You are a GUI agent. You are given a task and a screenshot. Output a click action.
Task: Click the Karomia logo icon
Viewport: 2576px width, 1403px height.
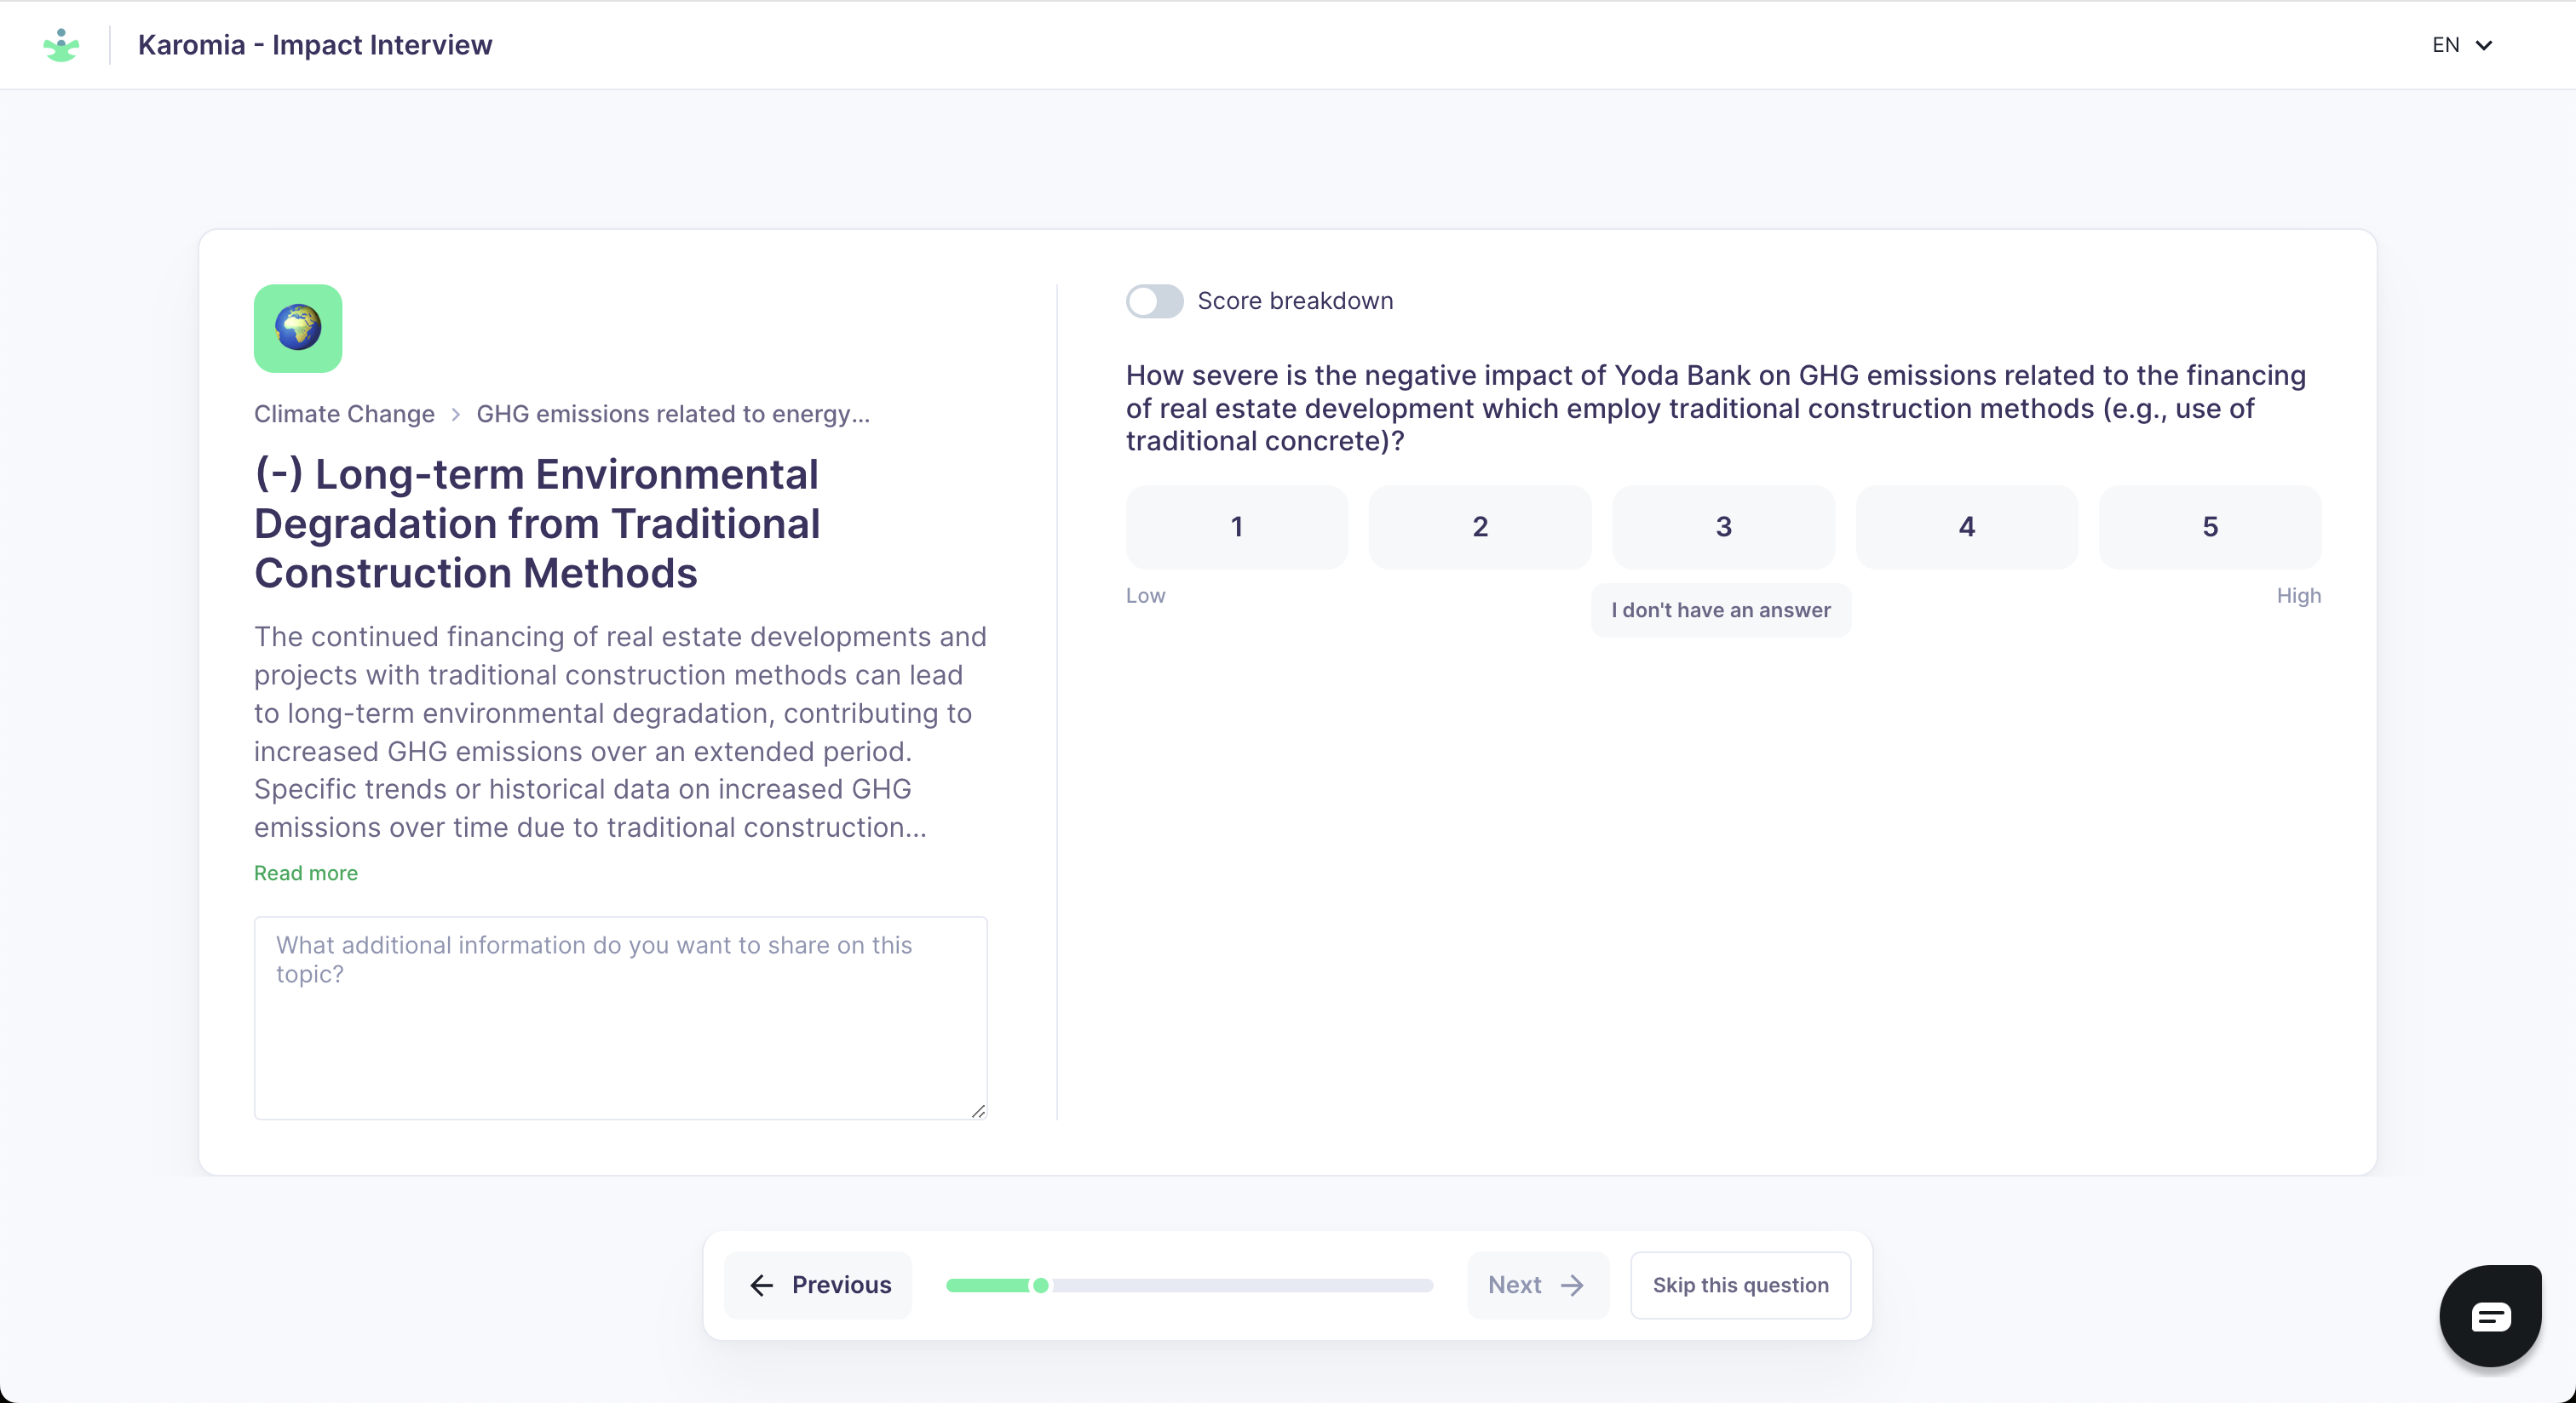[x=61, y=45]
